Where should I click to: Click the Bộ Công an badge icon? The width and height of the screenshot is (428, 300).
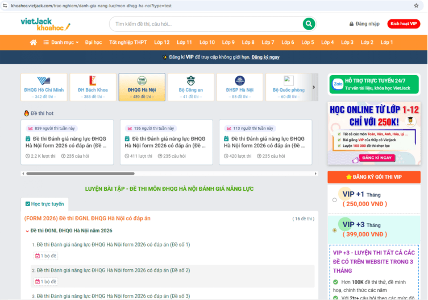coord(191,81)
